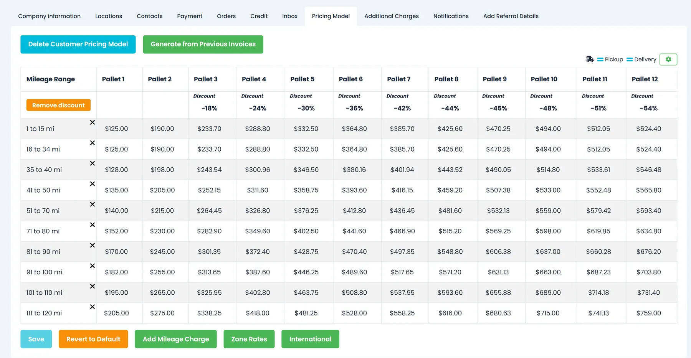The width and height of the screenshot is (691, 358).
Task: Open the gear settings icon above table
Action: click(668, 59)
